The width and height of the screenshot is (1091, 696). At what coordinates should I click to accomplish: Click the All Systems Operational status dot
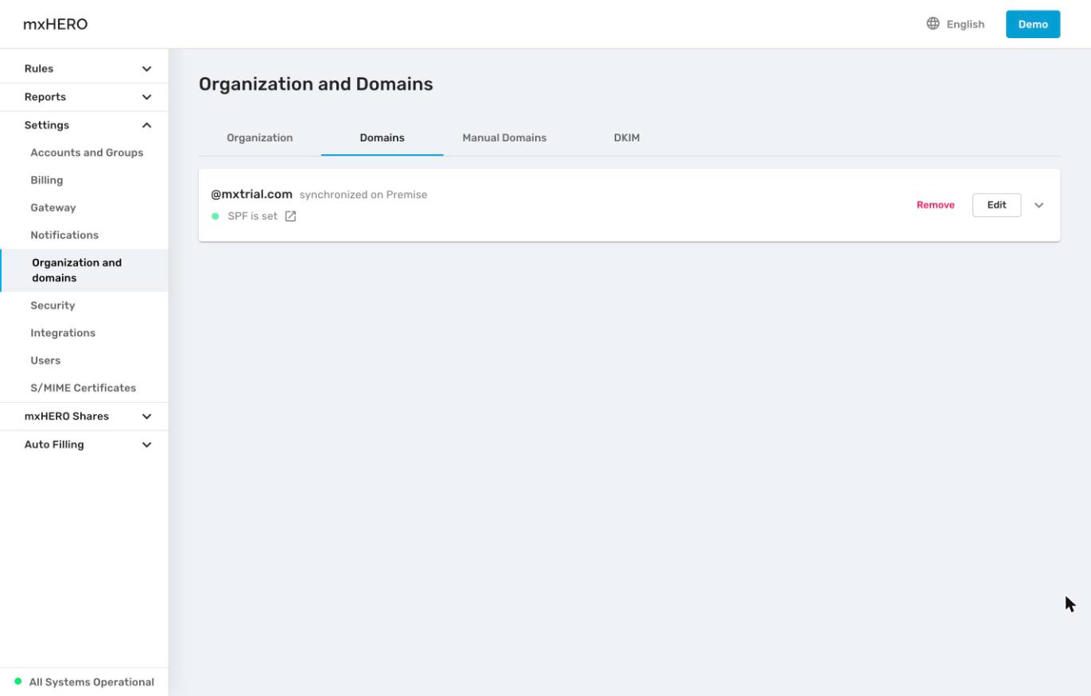pyautogui.click(x=18, y=682)
